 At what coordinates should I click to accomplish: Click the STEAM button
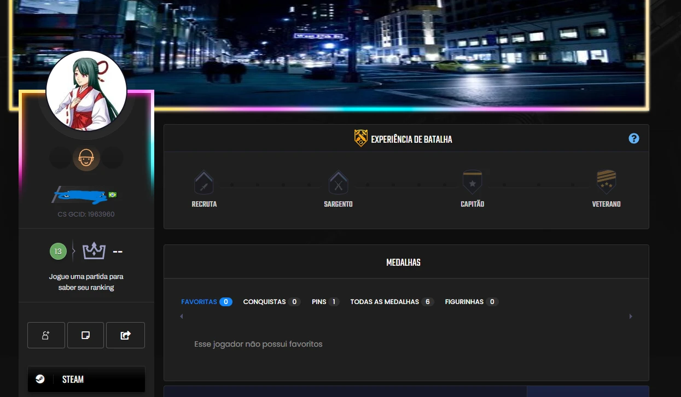[x=86, y=379]
